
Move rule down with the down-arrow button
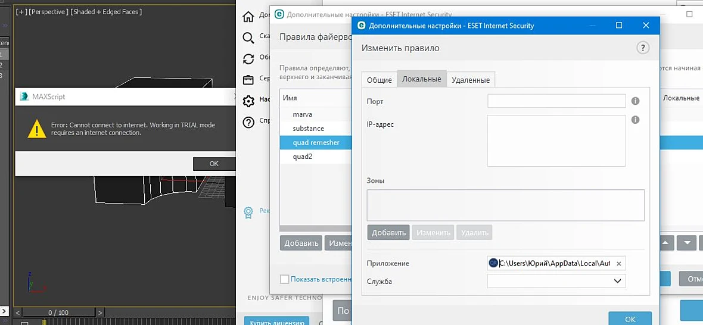pyautogui.click(x=686, y=243)
